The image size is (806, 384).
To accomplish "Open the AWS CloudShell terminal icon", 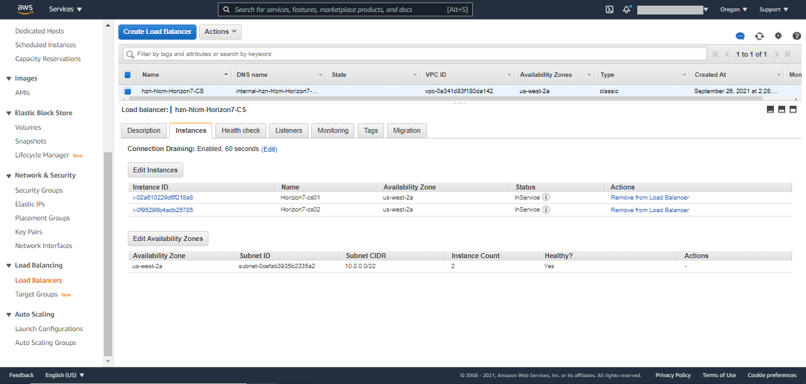I will [608, 9].
